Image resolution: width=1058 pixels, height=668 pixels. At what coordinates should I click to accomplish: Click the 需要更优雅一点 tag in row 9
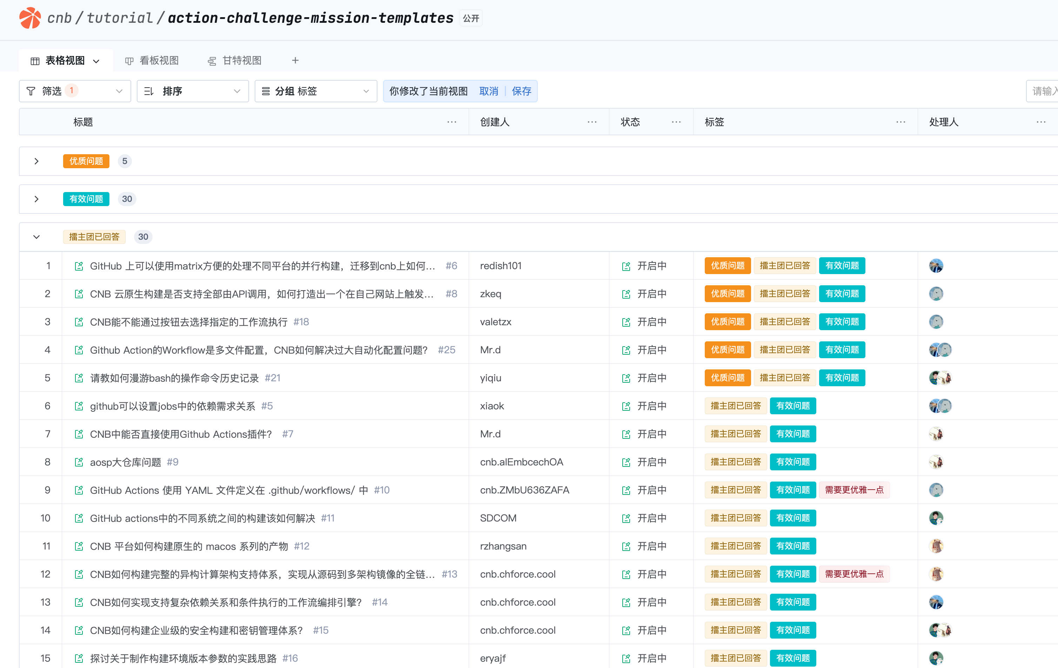(854, 490)
